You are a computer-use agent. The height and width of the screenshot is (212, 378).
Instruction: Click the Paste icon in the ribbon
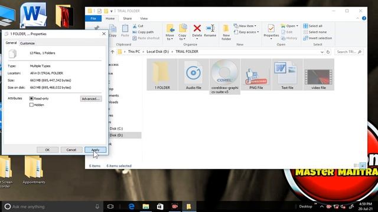(x=125, y=31)
